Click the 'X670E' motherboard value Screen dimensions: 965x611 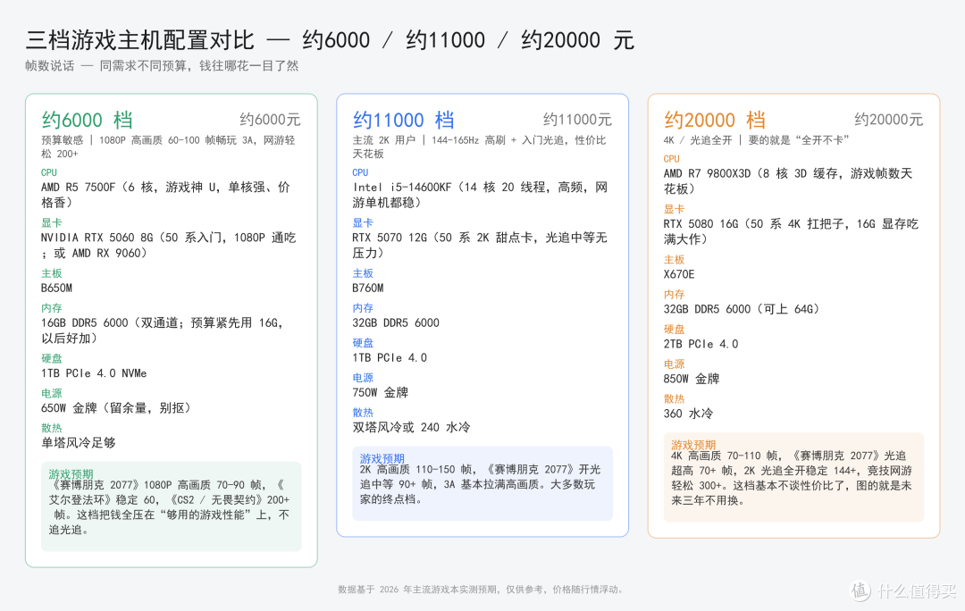pos(679,274)
